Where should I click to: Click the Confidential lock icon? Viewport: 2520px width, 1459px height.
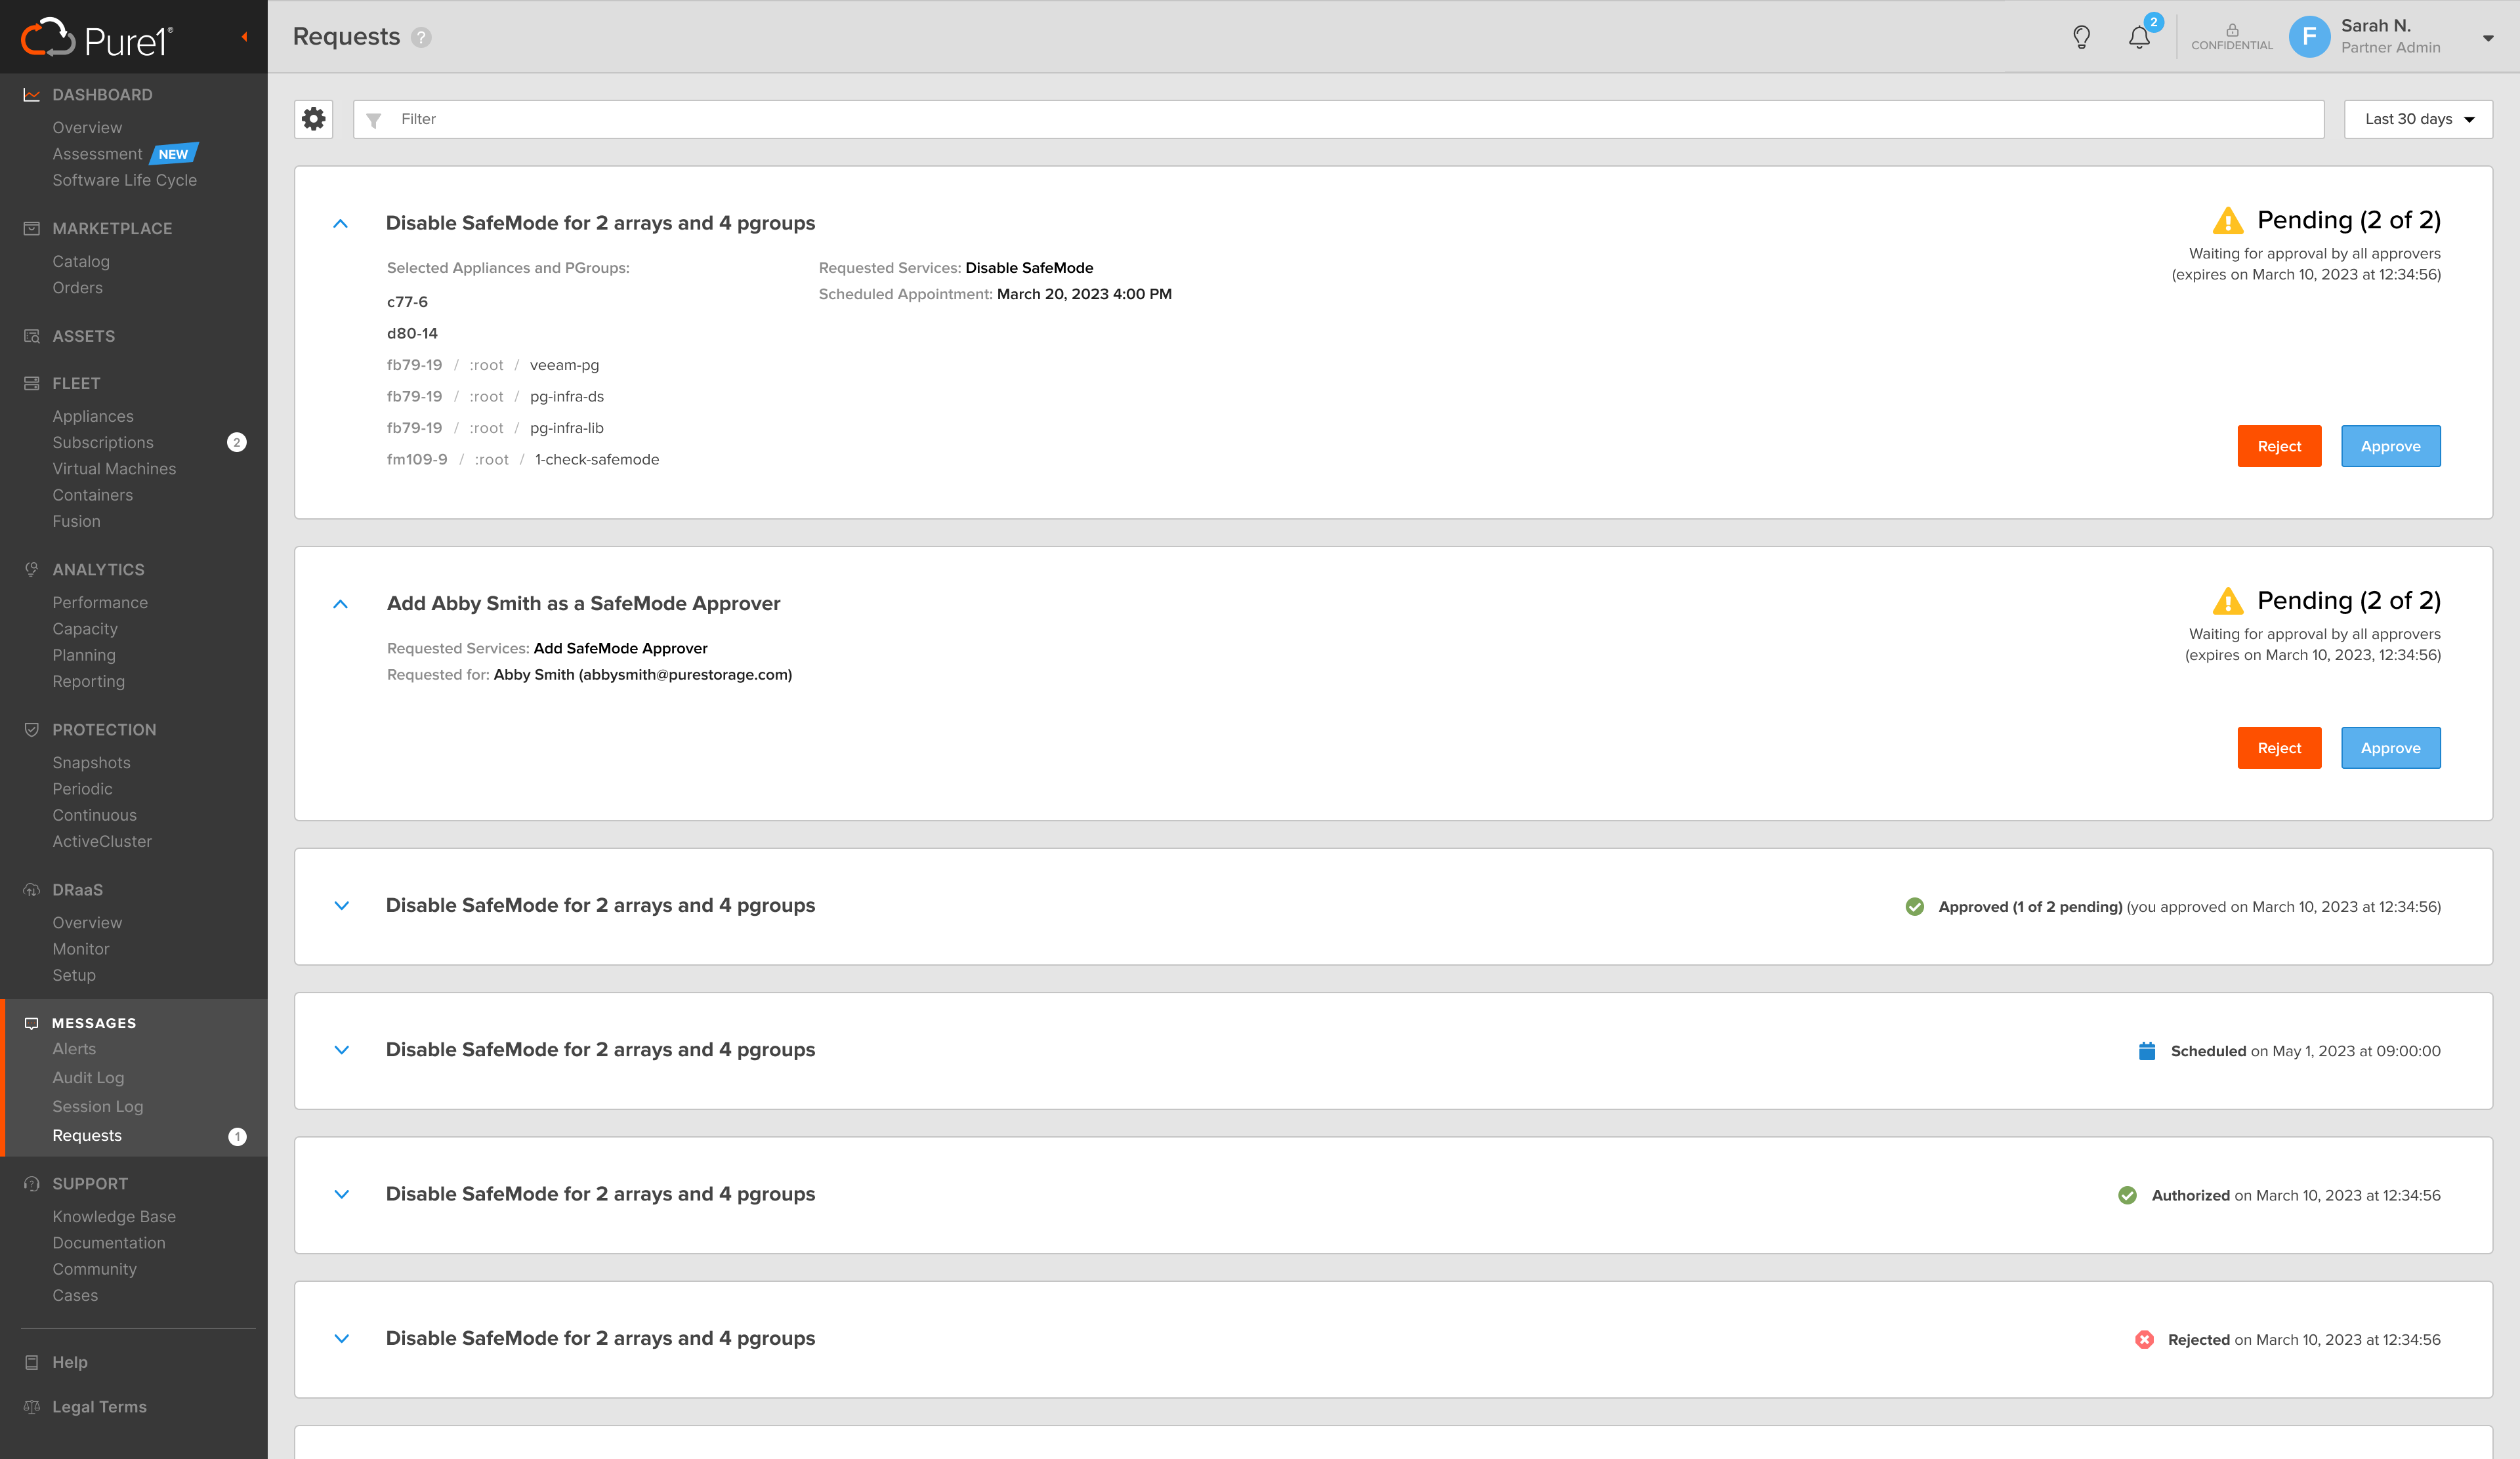2231,31
